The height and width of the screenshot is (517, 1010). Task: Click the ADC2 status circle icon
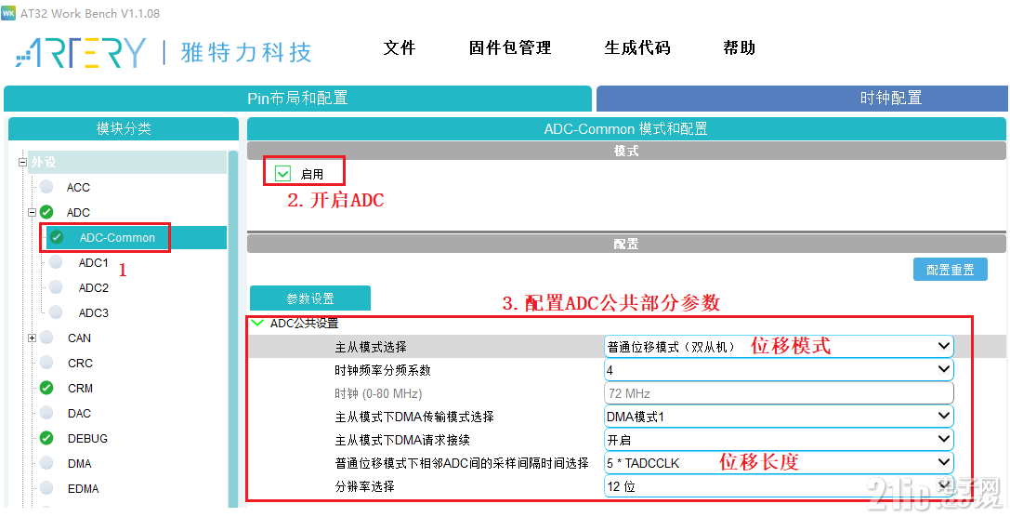(x=56, y=287)
